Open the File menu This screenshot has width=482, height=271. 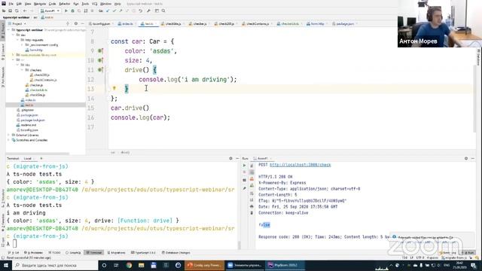[11, 4]
